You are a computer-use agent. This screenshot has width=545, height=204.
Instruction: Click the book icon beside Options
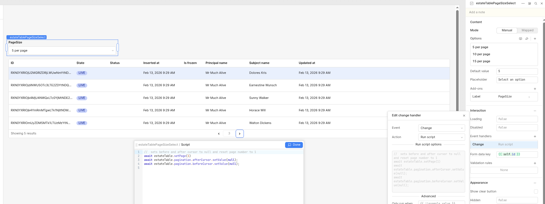tap(520, 39)
